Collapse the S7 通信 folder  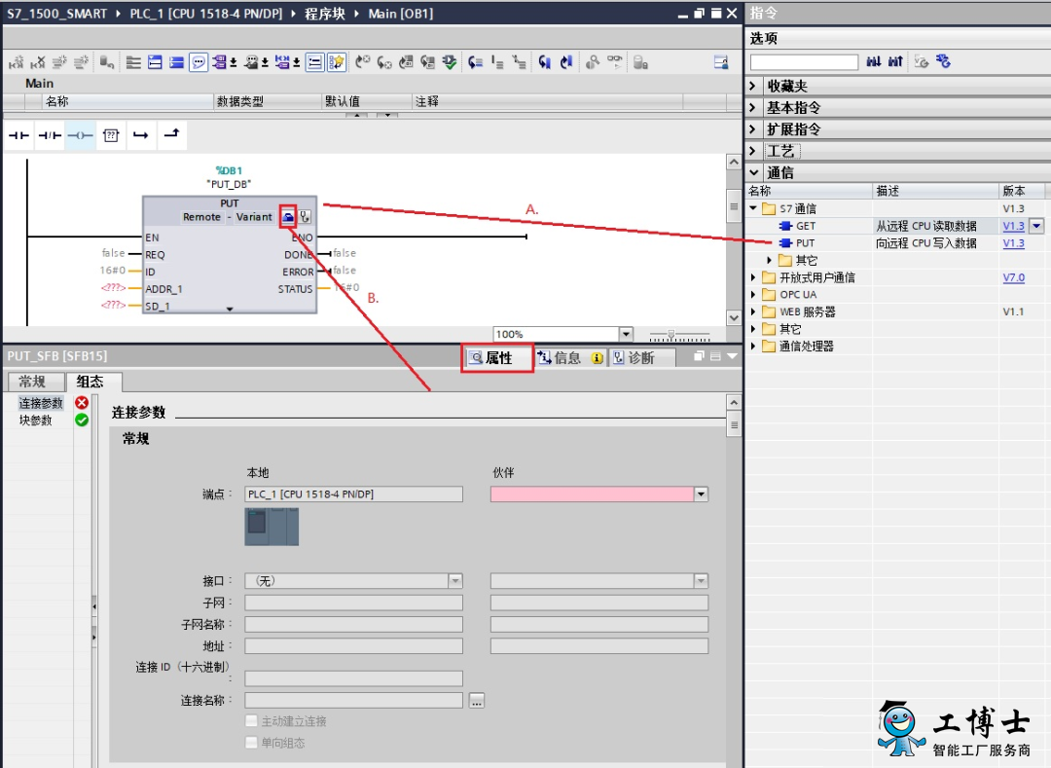[753, 208]
